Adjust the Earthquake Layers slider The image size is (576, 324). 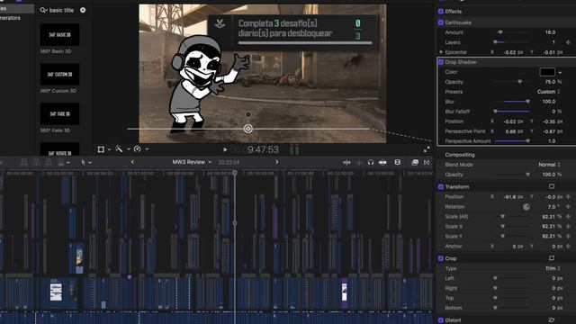[x=496, y=42]
